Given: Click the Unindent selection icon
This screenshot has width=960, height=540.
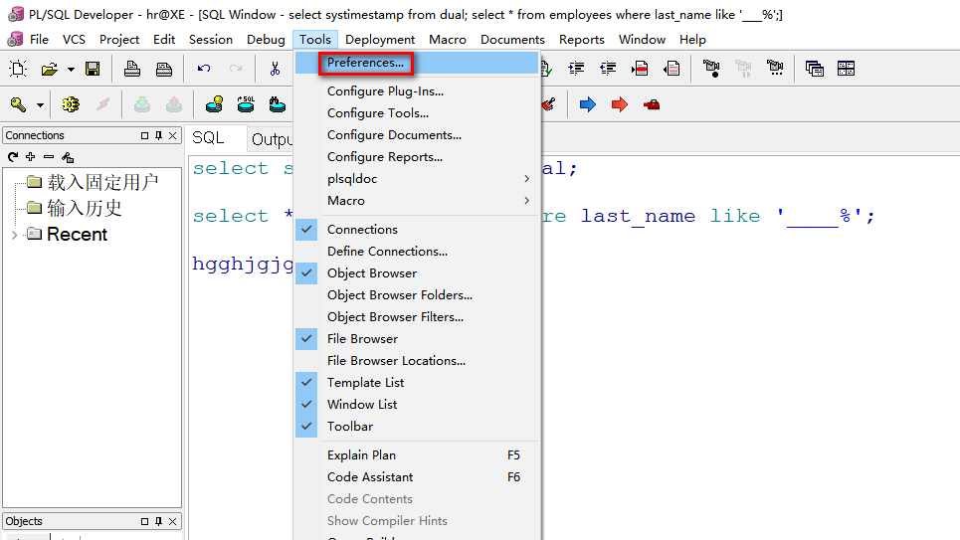Looking at the screenshot, I should (x=608, y=68).
